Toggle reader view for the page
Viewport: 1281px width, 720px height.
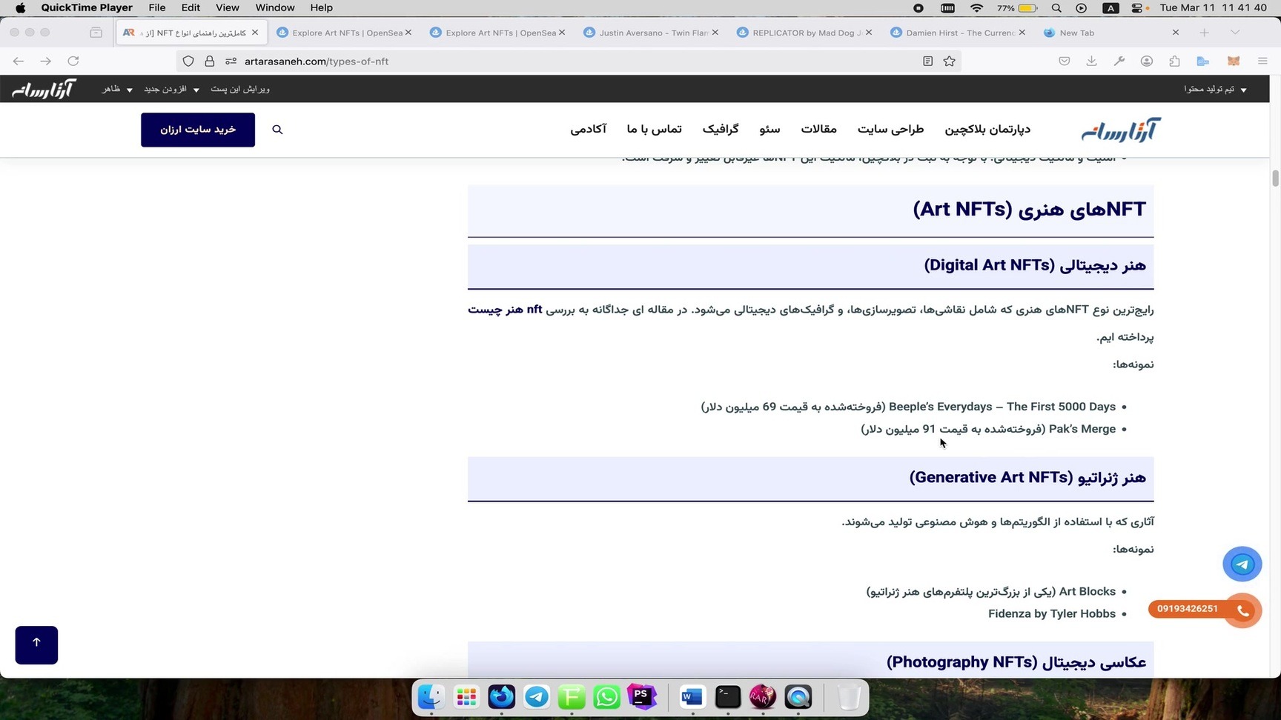(927, 61)
